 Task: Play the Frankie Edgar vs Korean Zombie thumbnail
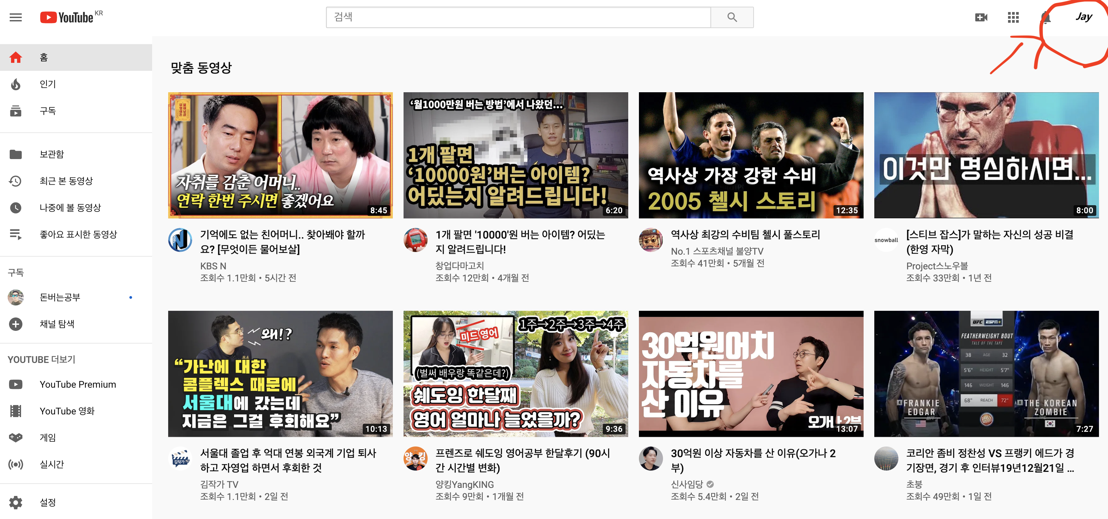tap(986, 374)
